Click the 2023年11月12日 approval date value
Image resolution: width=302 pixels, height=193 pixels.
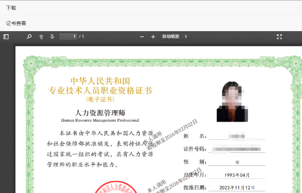click(x=237, y=187)
